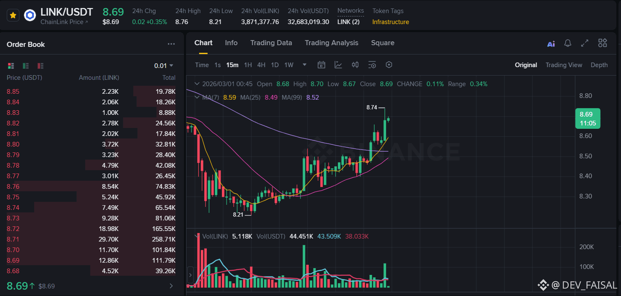Select the 1s chart interval
Screen dimensions: 621x296
click(218, 65)
